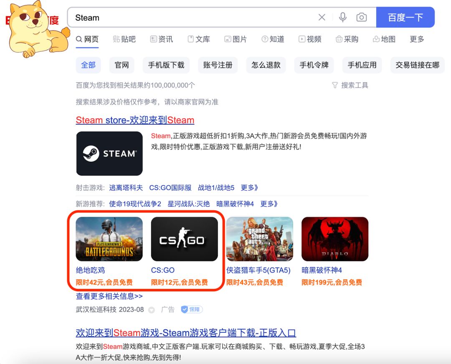Image resolution: width=451 pixels, height=364 pixels.
Task: Click the Battlegrounds game cover image
Action: 109,239
